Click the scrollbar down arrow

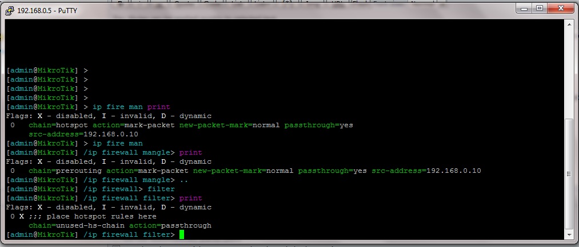coord(569,235)
